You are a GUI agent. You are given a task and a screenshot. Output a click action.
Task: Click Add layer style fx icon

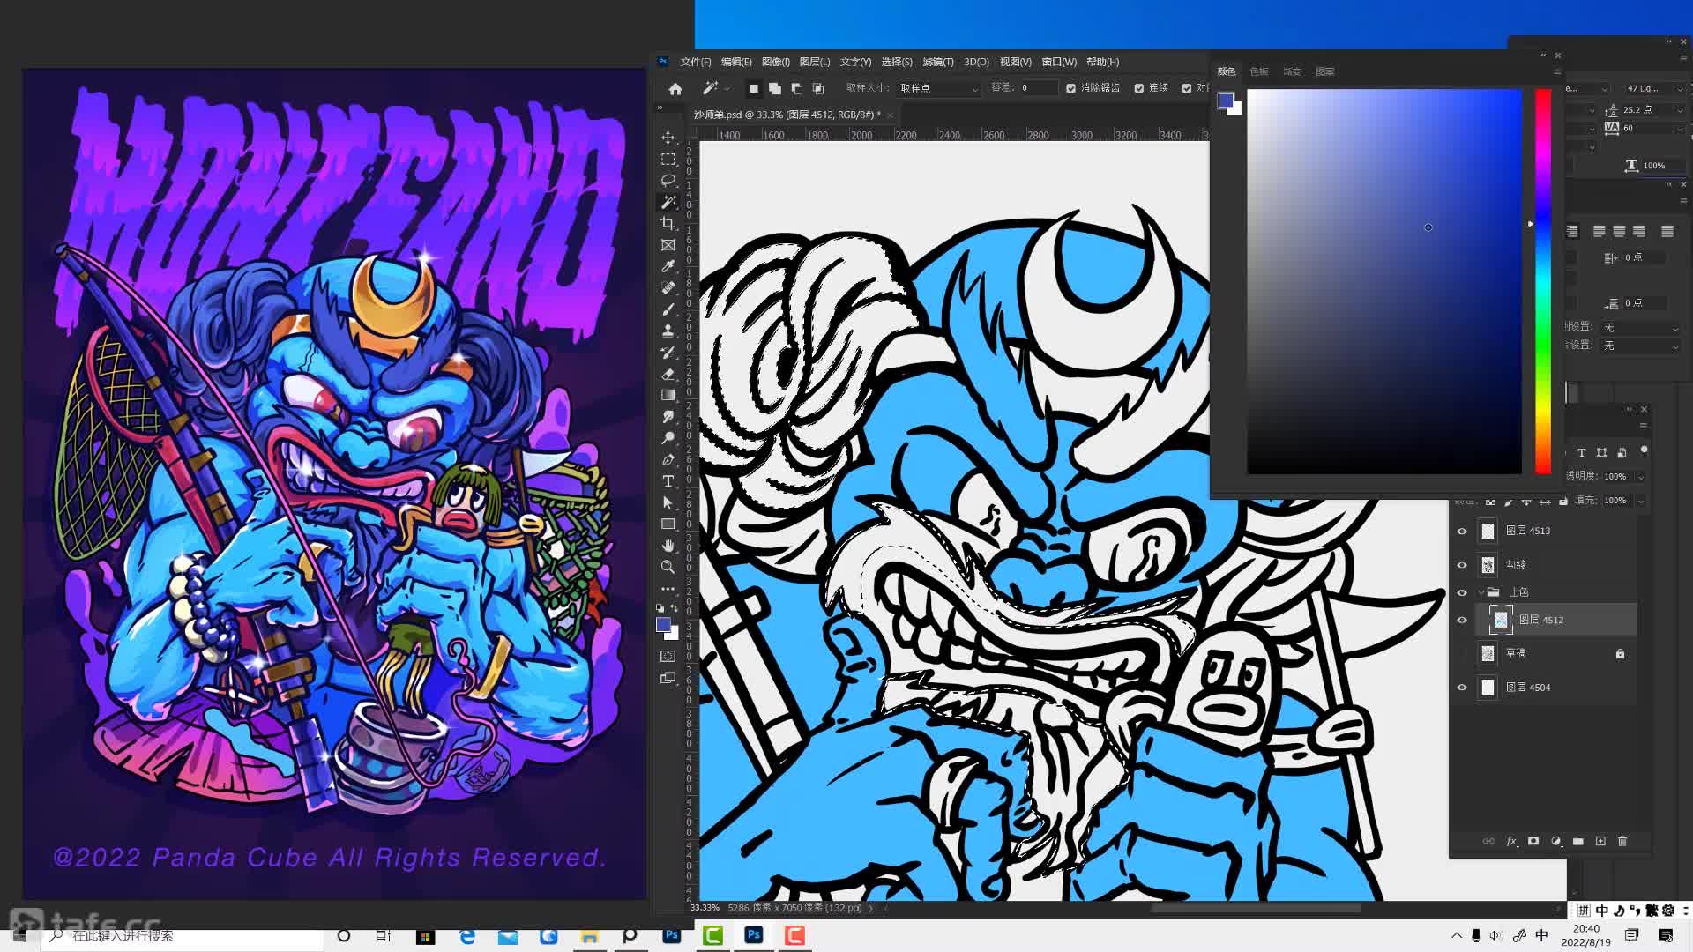[1511, 841]
